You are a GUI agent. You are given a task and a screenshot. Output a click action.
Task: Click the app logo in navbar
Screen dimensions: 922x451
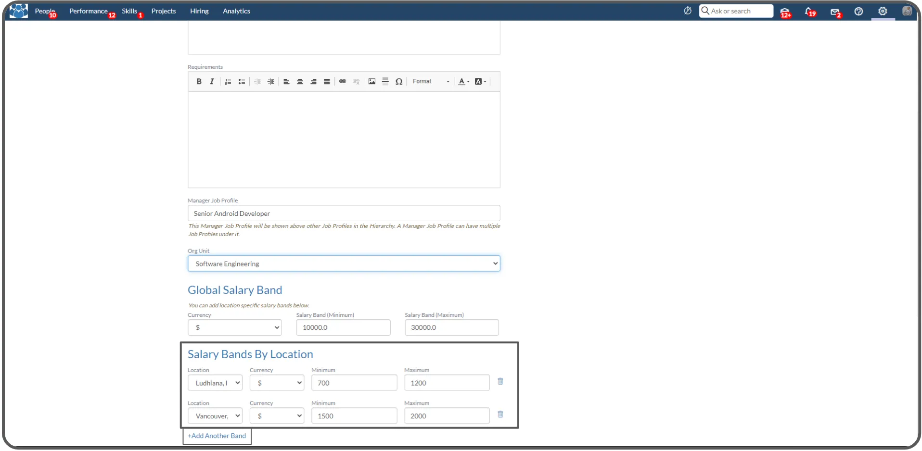tap(19, 11)
